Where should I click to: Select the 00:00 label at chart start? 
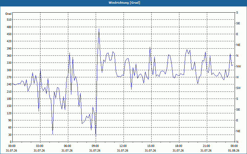pos(11,146)
